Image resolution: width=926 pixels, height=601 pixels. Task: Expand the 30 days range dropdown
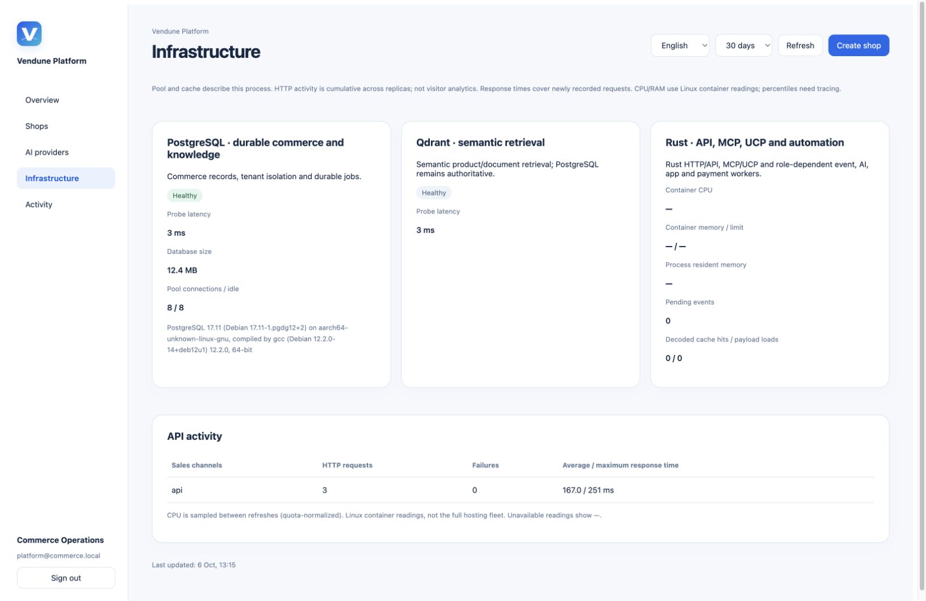click(x=744, y=45)
